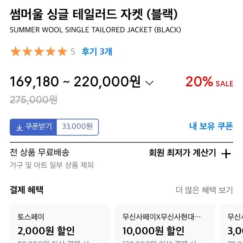Click the 169,180 ~ 220,000원 price text
Image resolution: width=243 pixels, height=243 pixels.
75,82
